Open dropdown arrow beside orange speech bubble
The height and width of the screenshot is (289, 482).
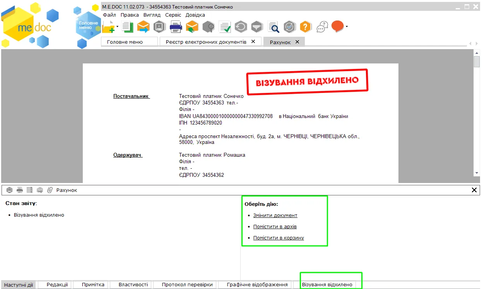(x=347, y=27)
